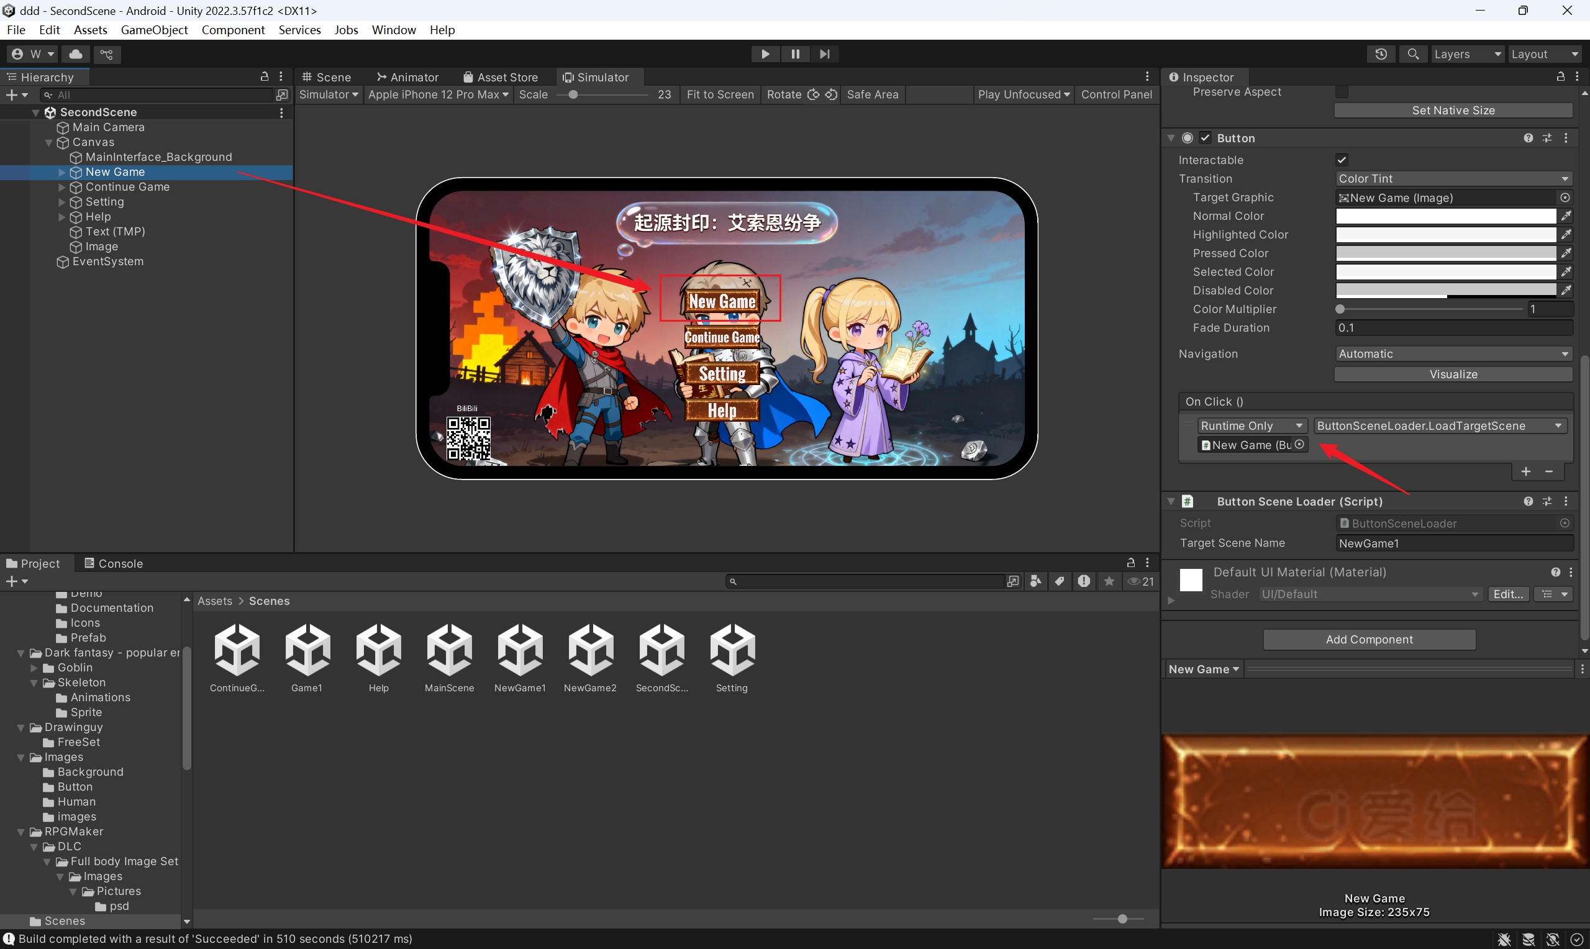Open Button Scene Loader help icon
This screenshot has height=949, width=1590.
pyautogui.click(x=1528, y=501)
